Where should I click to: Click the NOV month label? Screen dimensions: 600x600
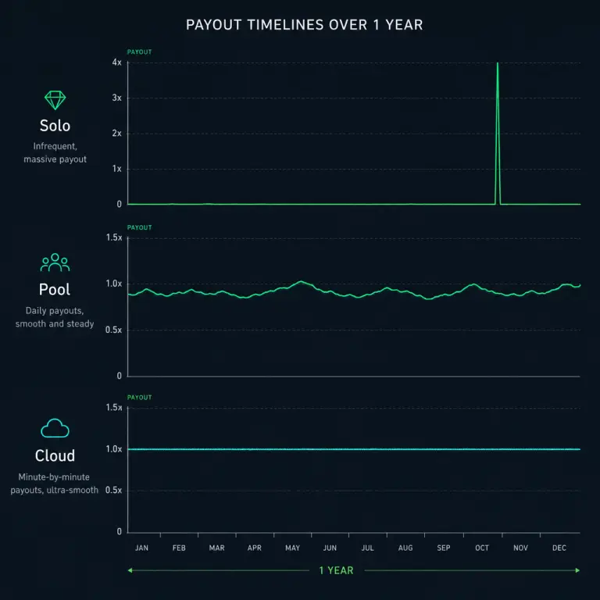(x=520, y=548)
